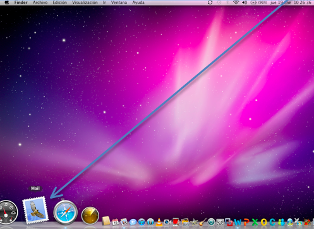Open Microsoft Messenger buddies icon
The image size is (314, 229).
pyautogui.click(x=281, y=222)
